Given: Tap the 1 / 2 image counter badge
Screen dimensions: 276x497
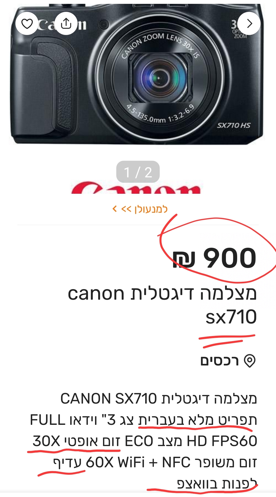Looking at the screenshot, I should tap(138, 172).
